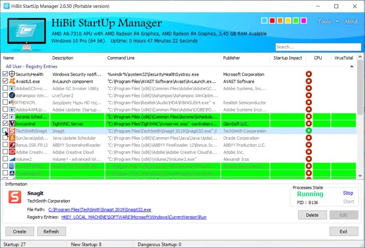Click the RTHDVCPL speaker icon
Image resolution: width=365 pixels, height=248 pixels.
12,102
